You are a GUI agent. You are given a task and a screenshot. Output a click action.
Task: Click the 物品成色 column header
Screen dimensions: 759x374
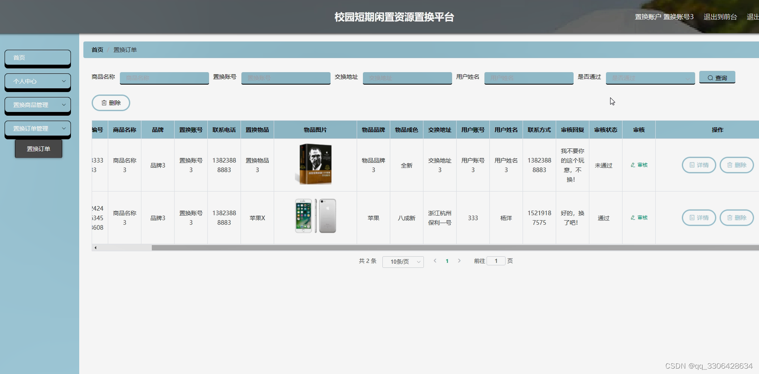tap(406, 130)
